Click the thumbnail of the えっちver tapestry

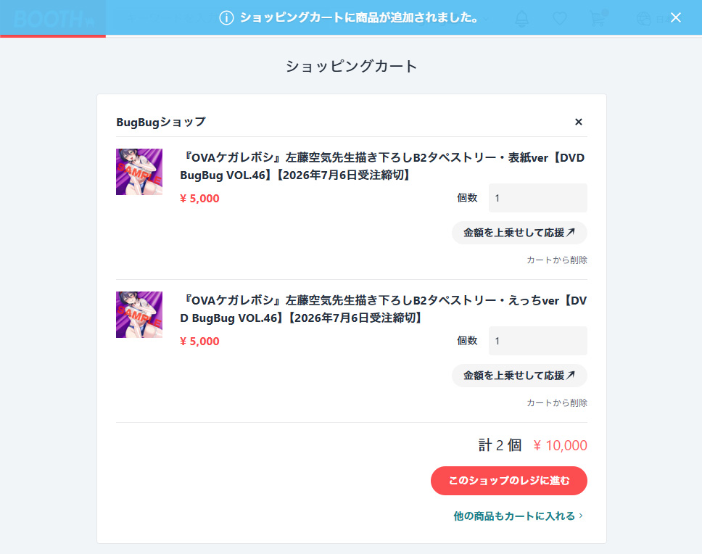[x=139, y=315]
